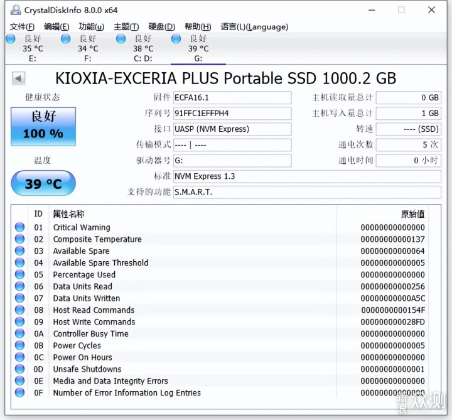The height and width of the screenshot is (420, 452).
Task: Open the 编辑(E) menu
Action: tap(56, 27)
